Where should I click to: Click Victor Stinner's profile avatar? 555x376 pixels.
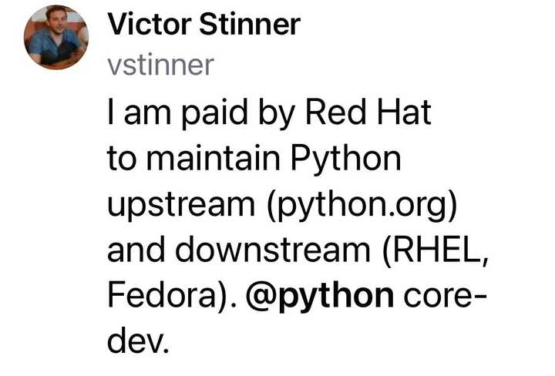click(x=55, y=36)
